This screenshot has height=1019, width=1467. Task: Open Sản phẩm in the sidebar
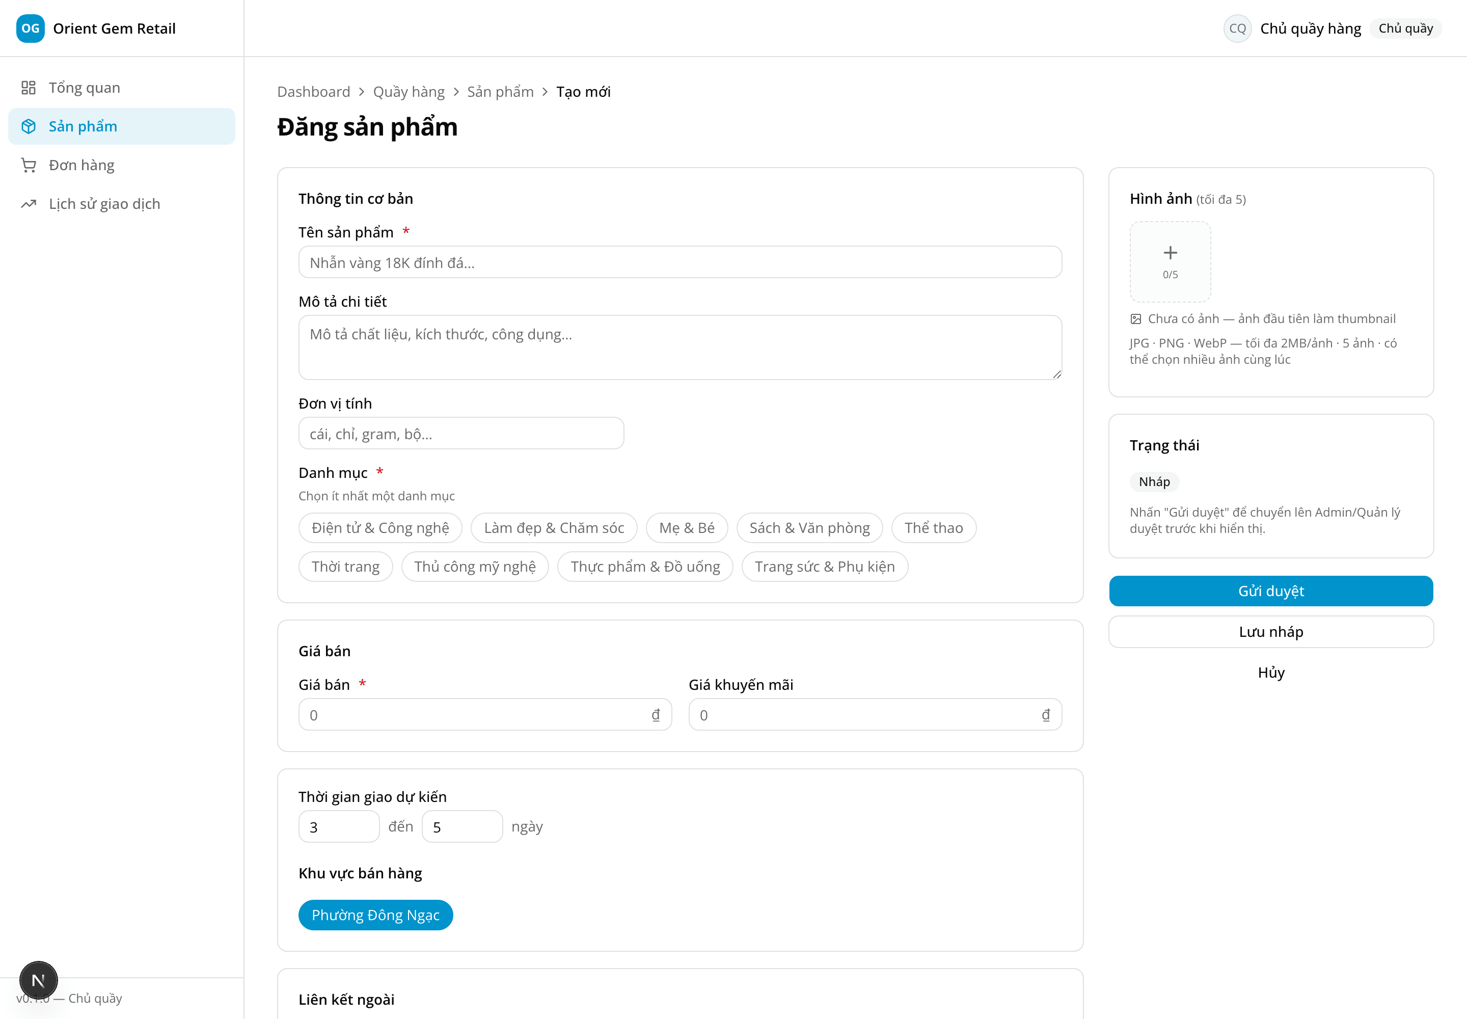(121, 126)
